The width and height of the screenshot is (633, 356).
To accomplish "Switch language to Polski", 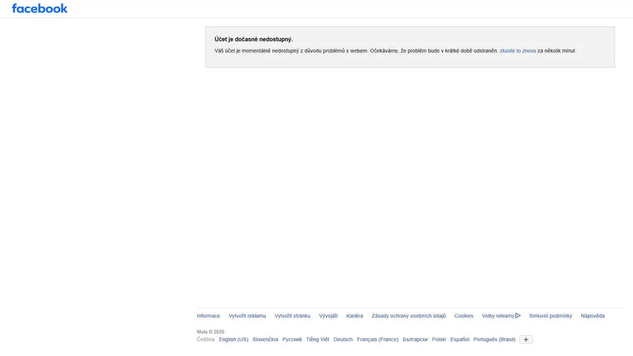I will click(439, 340).
